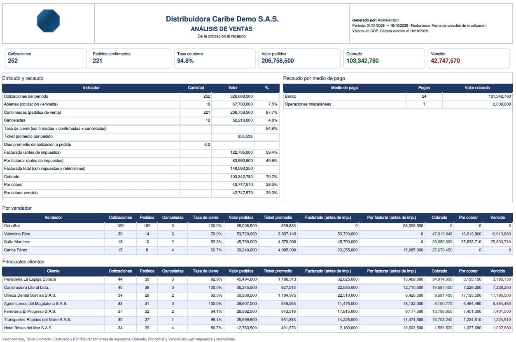Viewport: 516px width, 342px height.
Task: Select the Banco payment method row
Action: coord(398,96)
